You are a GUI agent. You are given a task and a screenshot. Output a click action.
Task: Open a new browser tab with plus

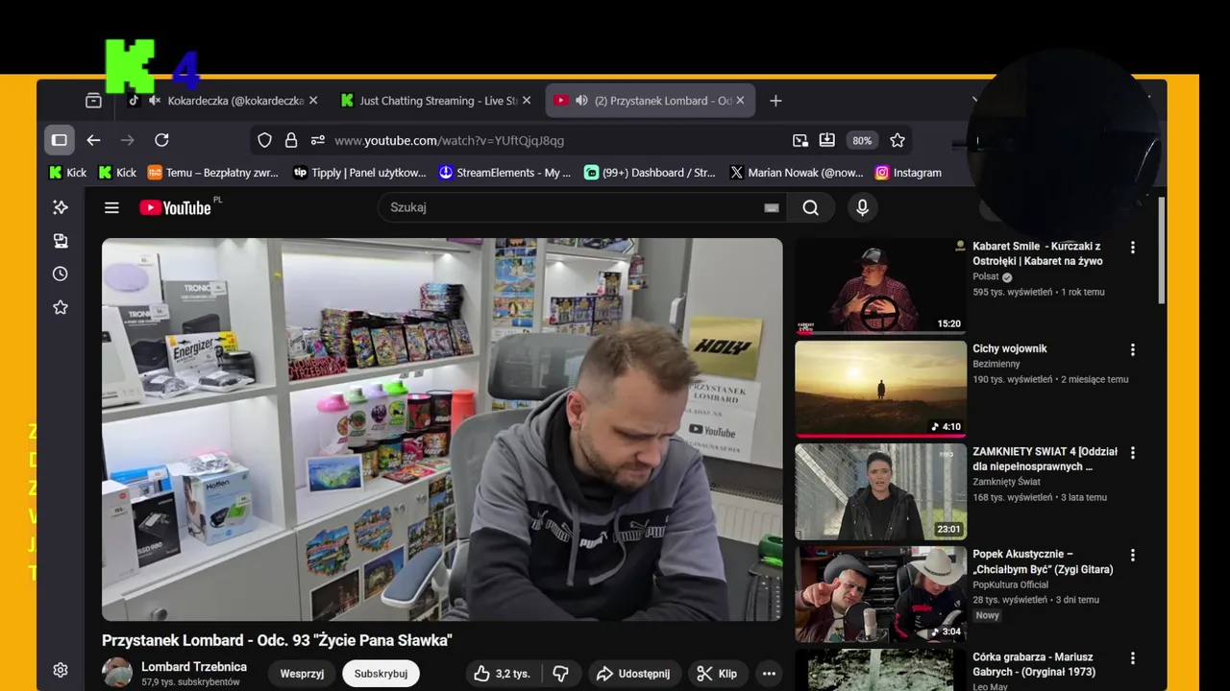tap(775, 101)
